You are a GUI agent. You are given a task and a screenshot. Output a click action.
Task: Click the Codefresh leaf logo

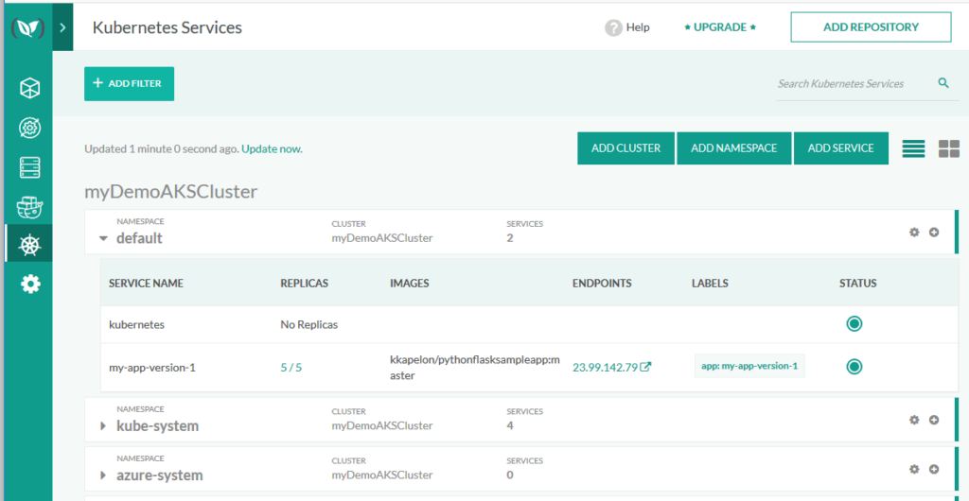pos(28,27)
